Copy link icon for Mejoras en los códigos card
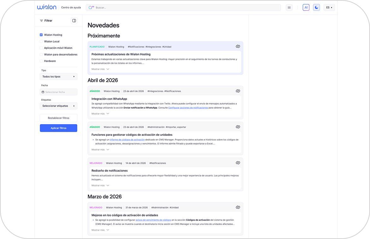This screenshot has width=370, height=239. pos(238,207)
